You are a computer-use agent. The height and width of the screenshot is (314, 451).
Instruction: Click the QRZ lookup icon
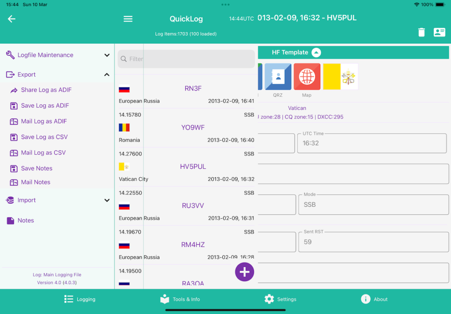[x=278, y=77]
